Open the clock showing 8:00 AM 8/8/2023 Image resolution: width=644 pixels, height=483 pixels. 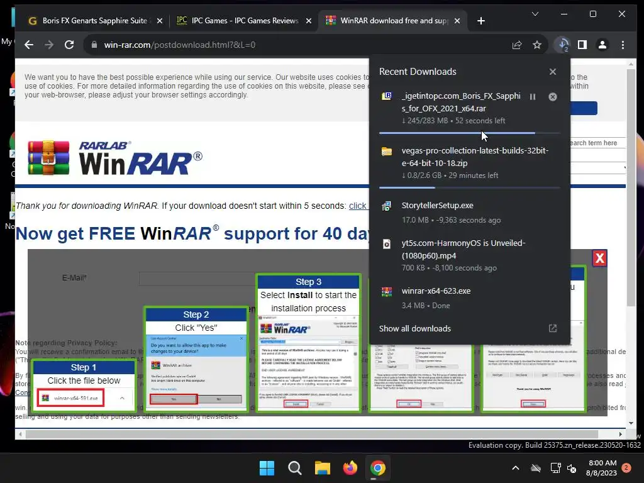602,468
